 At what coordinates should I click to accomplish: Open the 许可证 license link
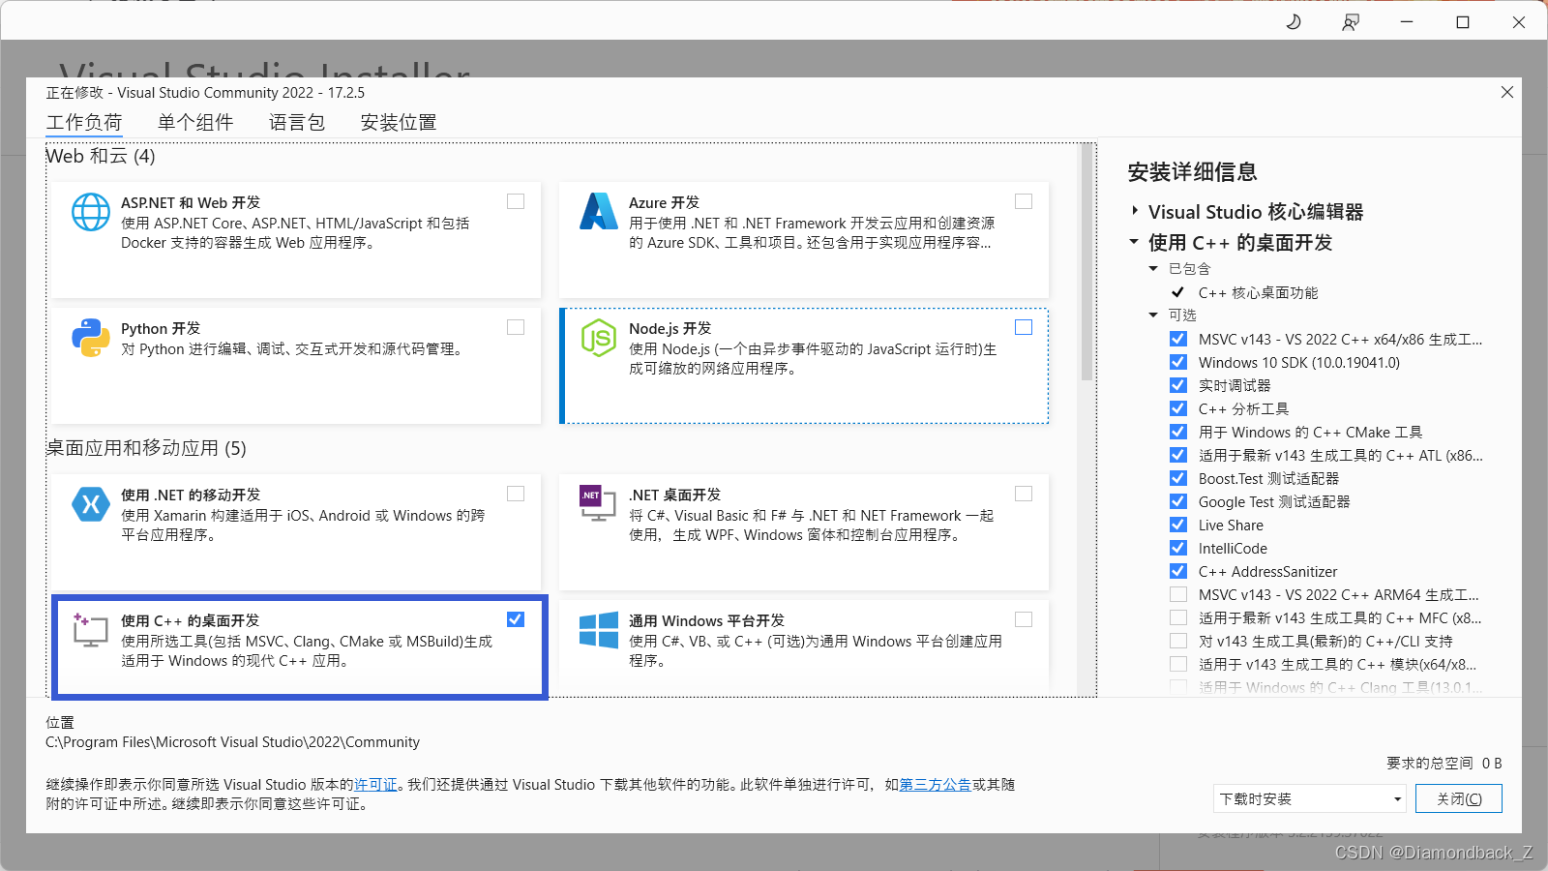click(375, 785)
